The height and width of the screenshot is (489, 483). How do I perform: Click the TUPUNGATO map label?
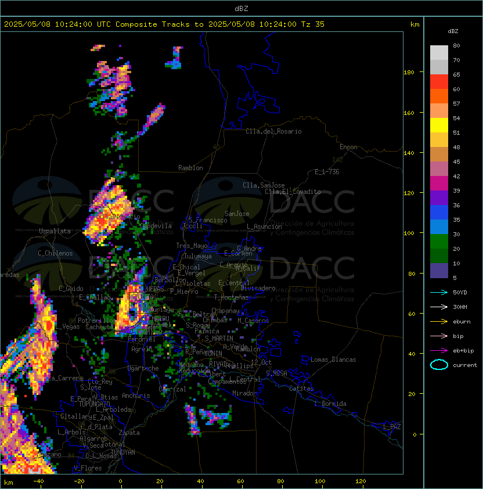[x=94, y=404]
